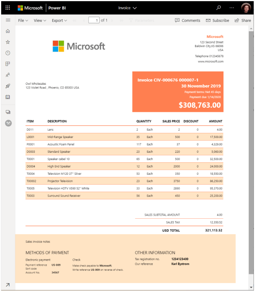Open search with the magnifier icon
The image size is (255, 291).
coord(218,8)
